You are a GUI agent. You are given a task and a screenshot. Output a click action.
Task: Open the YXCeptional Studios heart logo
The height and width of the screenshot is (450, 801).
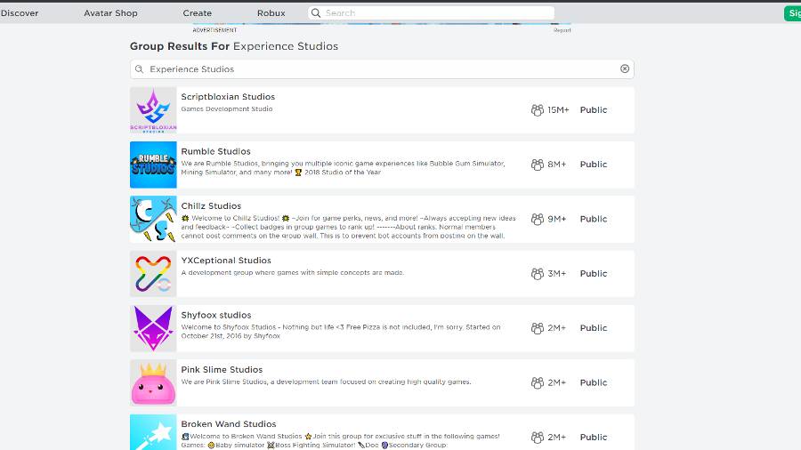(x=153, y=274)
